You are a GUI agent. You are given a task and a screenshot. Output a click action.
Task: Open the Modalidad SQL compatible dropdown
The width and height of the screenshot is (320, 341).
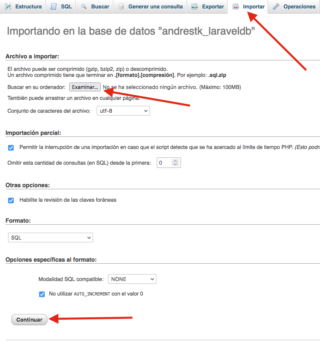pyautogui.click(x=132, y=279)
